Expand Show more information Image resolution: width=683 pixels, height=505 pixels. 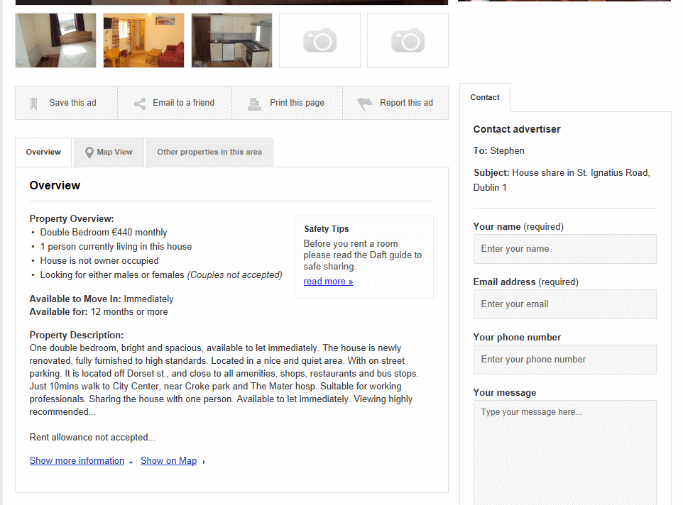click(77, 460)
